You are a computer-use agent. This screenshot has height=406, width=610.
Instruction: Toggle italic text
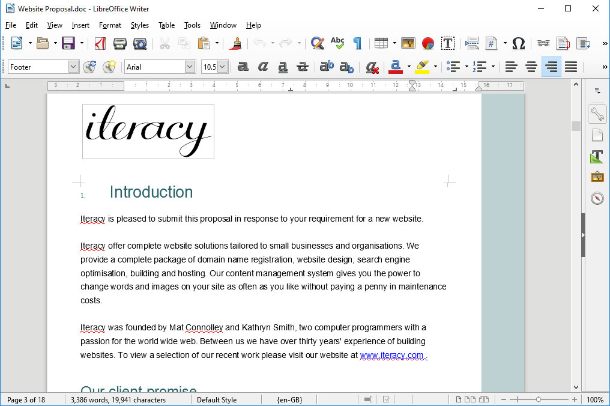coord(263,67)
